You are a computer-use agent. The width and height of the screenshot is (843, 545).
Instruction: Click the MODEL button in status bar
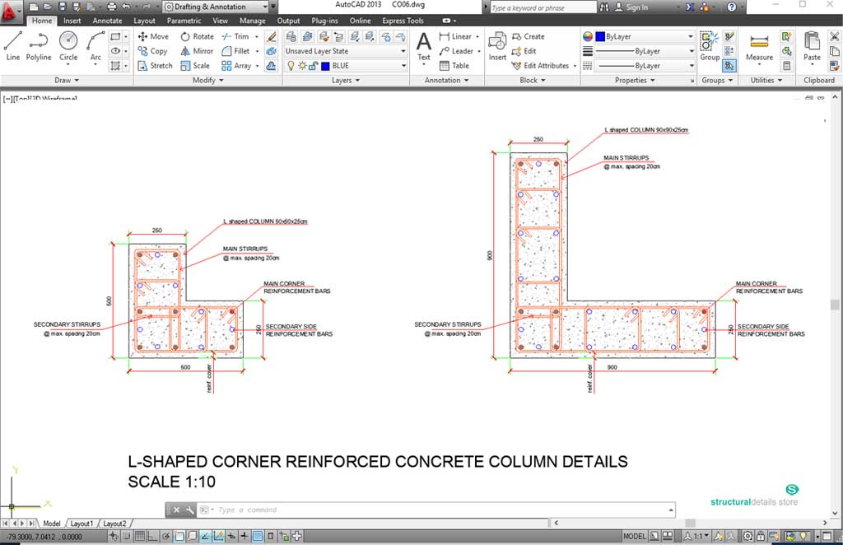635,537
